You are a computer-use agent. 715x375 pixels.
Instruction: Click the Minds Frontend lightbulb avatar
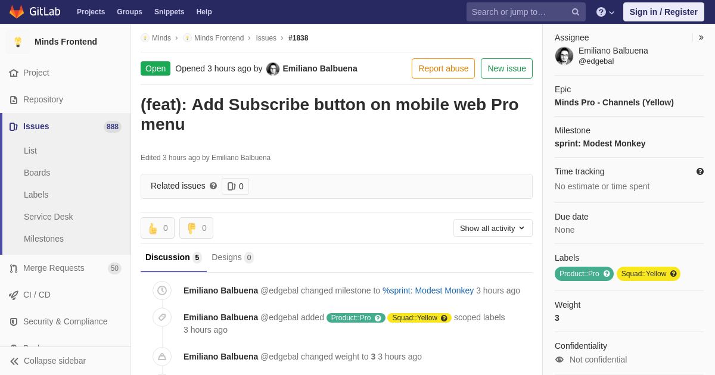[18, 42]
